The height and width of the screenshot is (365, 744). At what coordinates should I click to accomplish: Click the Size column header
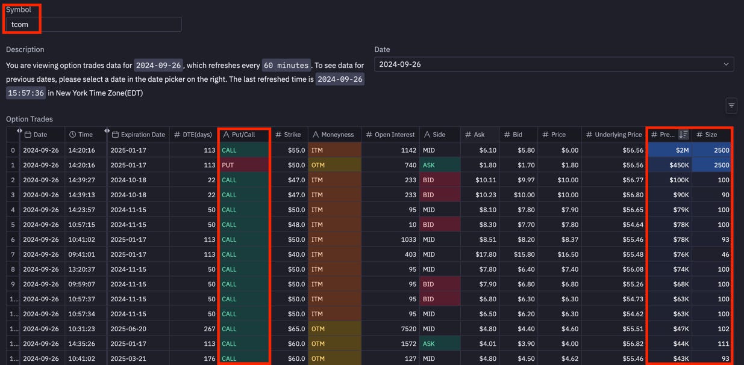[x=711, y=135]
